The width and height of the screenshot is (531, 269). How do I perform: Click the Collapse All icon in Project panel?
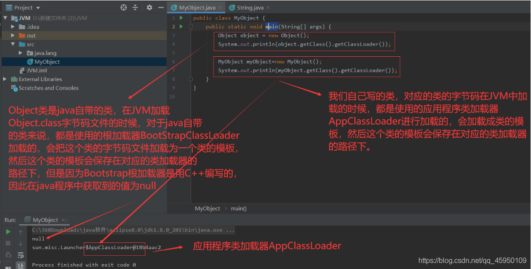(135, 8)
